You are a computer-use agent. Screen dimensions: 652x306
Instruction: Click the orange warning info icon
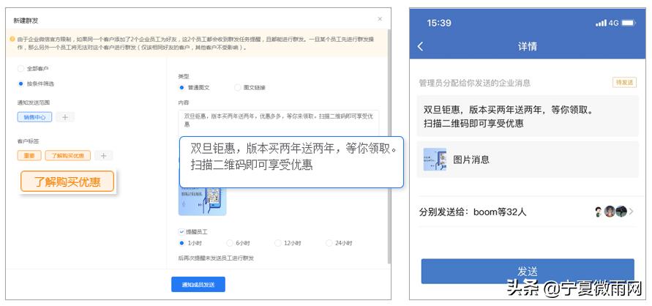12,39
